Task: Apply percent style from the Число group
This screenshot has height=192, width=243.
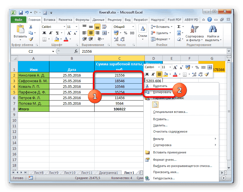Action: coord(126,33)
